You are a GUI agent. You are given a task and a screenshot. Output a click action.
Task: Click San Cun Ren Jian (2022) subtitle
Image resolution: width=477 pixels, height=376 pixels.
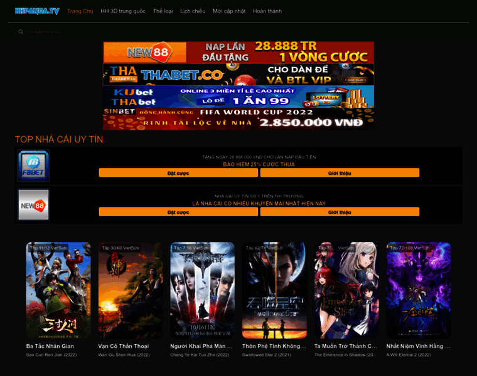point(51,355)
